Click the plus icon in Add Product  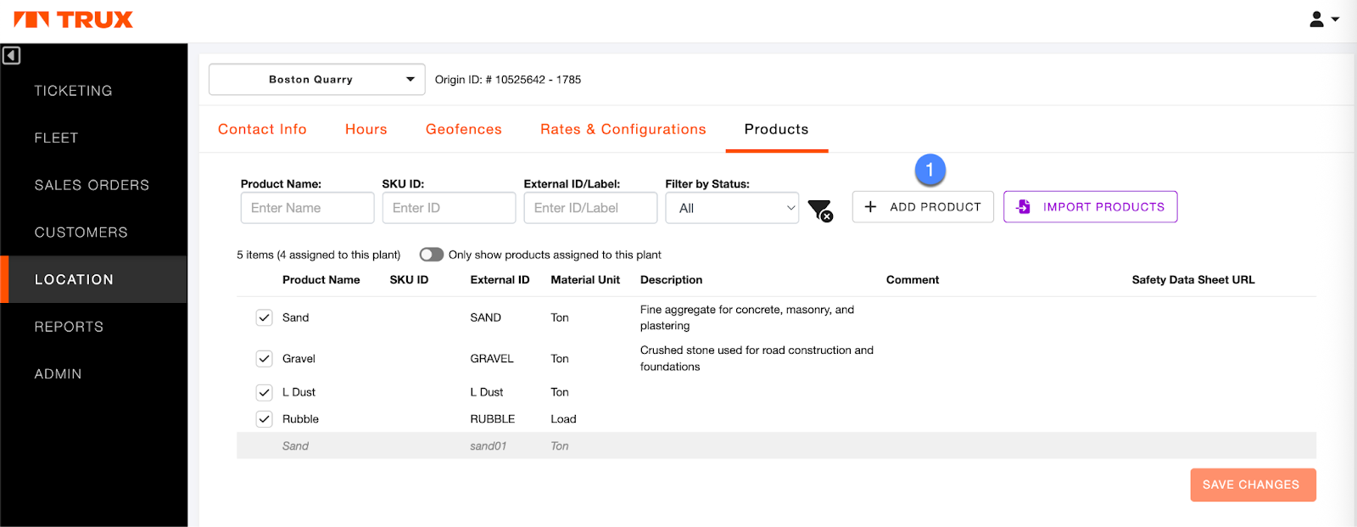pyautogui.click(x=870, y=207)
